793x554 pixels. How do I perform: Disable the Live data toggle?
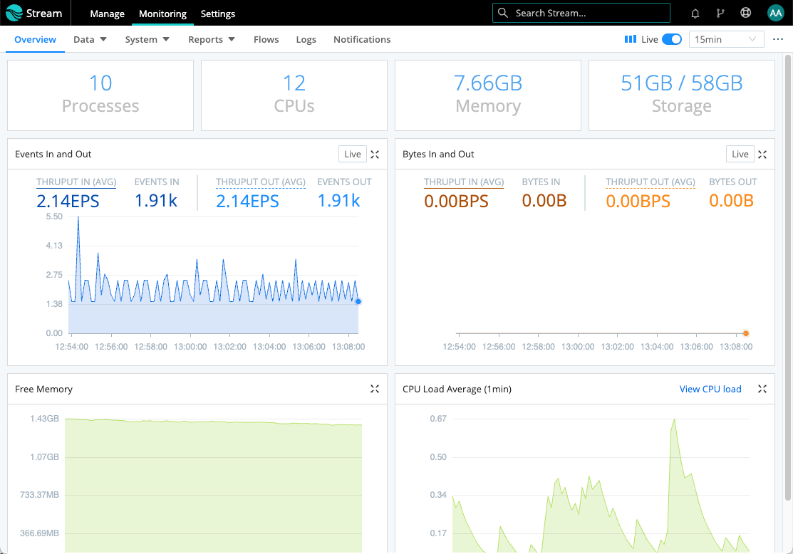pos(669,39)
